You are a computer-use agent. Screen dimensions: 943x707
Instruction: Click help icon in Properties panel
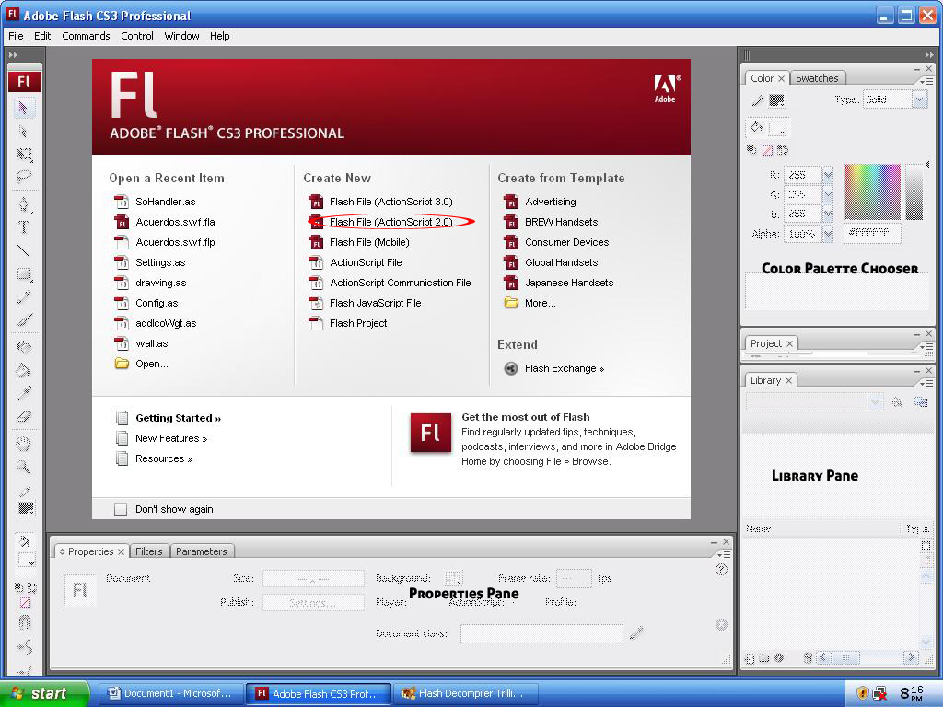tap(721, 569)
